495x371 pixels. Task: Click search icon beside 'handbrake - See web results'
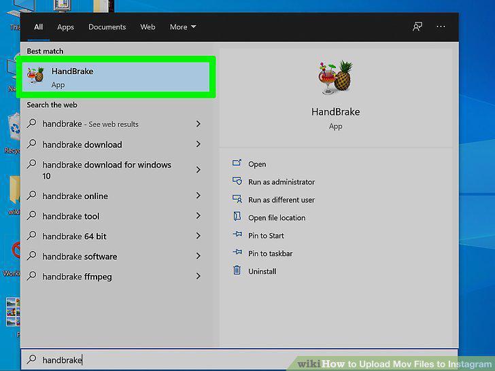point(31,124)
